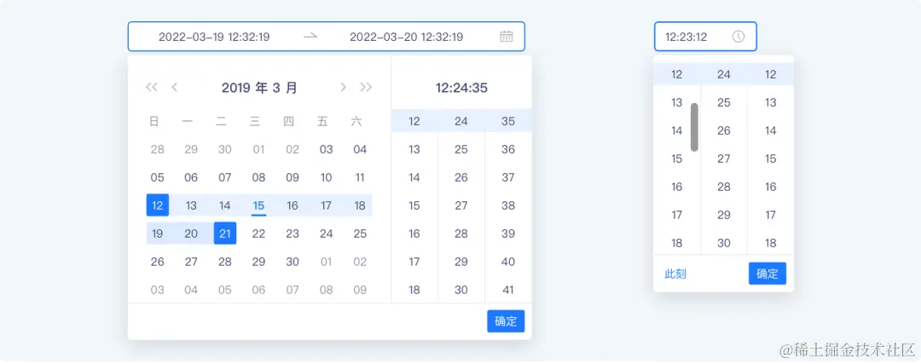The height and width of the screenshot is (364, 921).
Task: Select highlighted minute 24 in standalone time picker
Action: pyautogui.click(x=724, y=74)
